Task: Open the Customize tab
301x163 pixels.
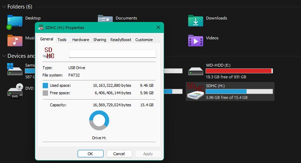Action: (x=144, y=40)
